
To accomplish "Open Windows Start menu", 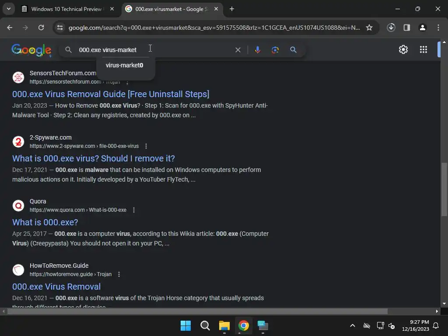I will 185,325.
